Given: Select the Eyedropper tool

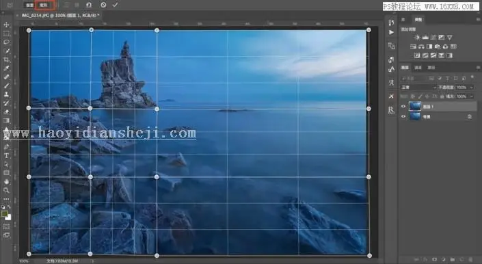Looking at the screenshot, I should [6, 68].
